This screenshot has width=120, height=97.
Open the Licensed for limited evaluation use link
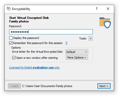point(35,67)
